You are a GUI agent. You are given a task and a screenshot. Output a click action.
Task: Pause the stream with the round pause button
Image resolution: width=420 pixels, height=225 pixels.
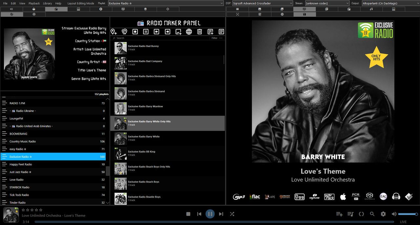[210, 214]
